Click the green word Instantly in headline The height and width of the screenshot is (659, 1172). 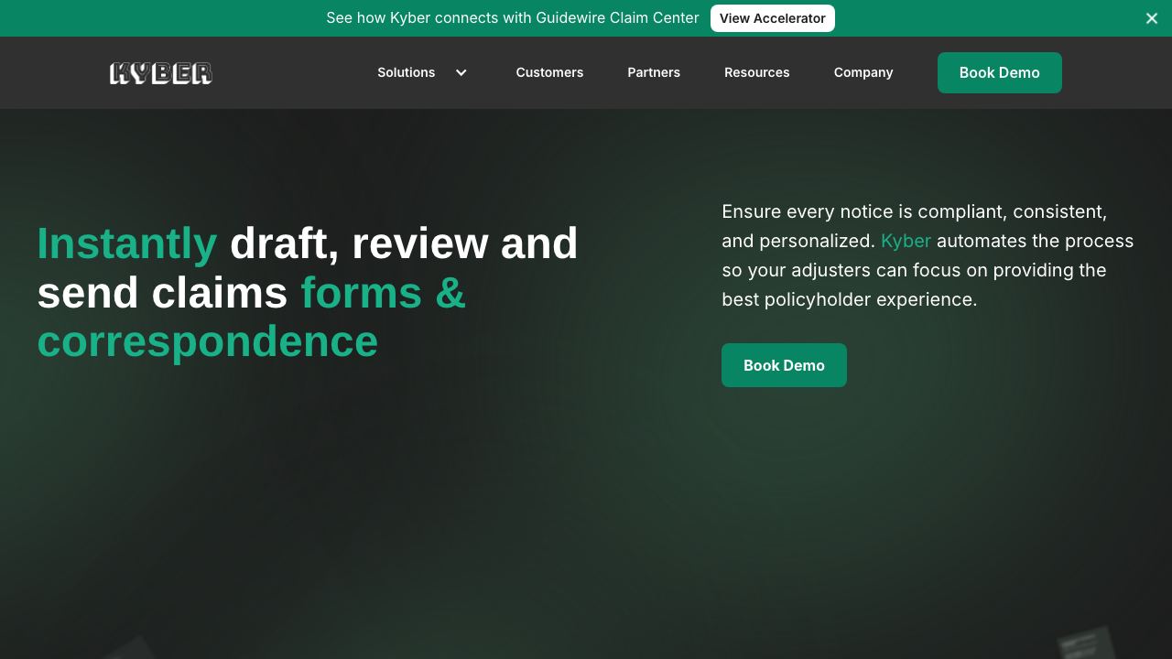click(127, 243)
